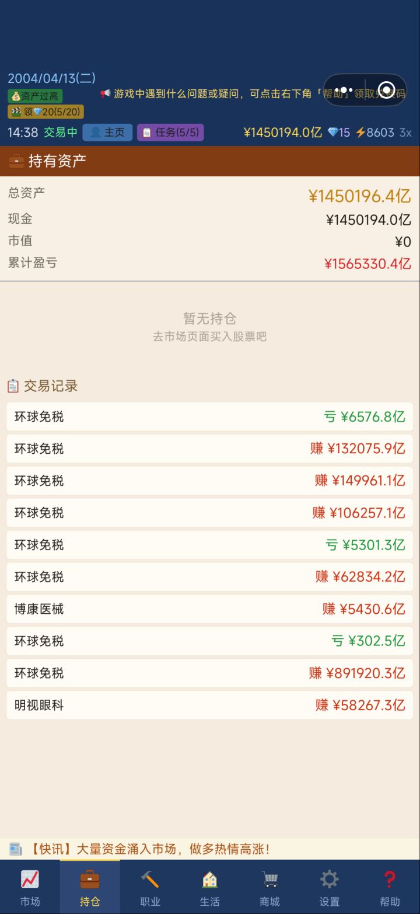Open the 设置 gear icon
Image resolution: width=420 pixels, height=914 pixels.
click(x=330, y=880)
